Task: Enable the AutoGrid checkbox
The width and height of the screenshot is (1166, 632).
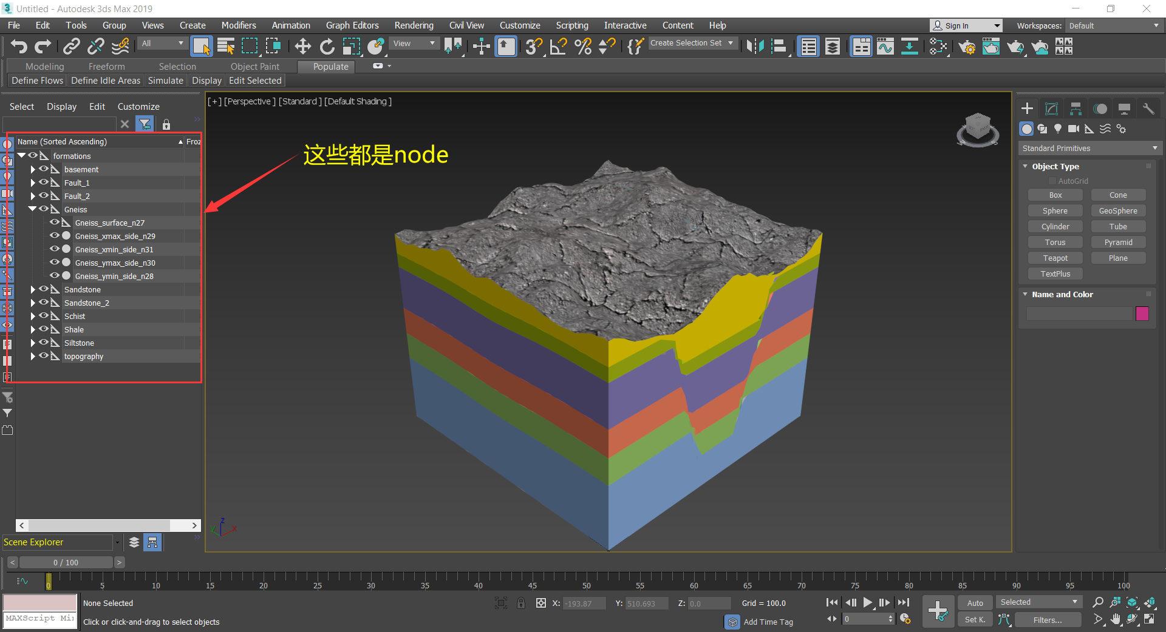Action: tap(1052, 181)
